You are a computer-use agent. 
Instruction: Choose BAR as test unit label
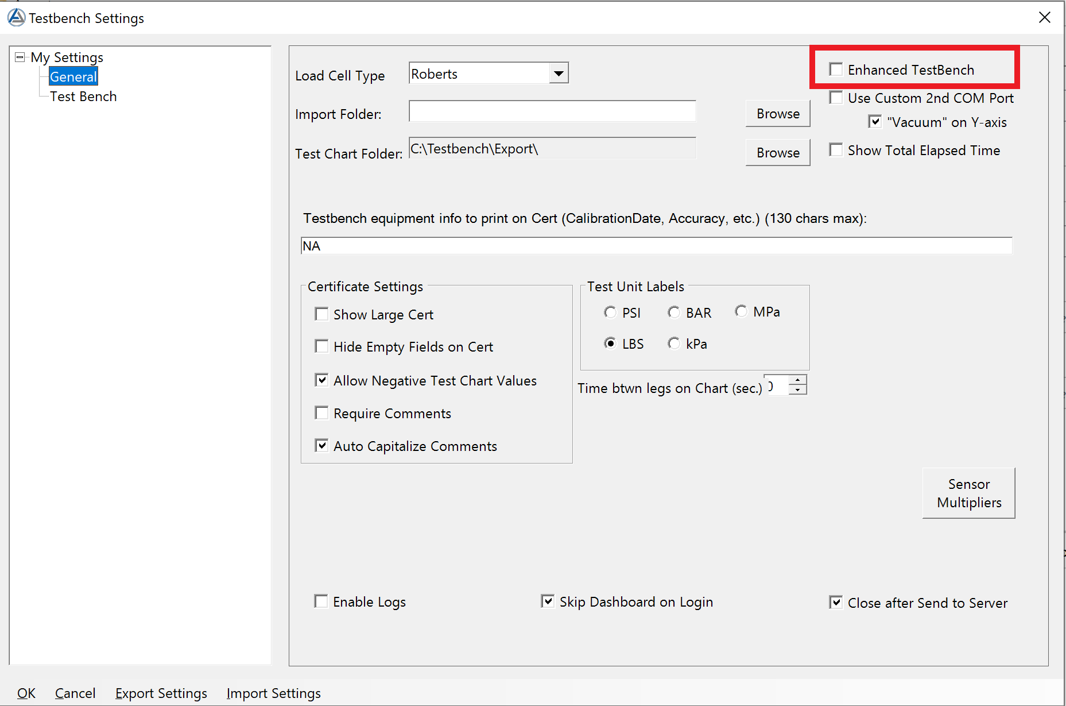pos(674,313)
